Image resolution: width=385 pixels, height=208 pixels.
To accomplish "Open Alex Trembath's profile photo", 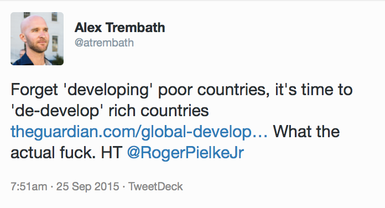I will click(x=37, y=39).
